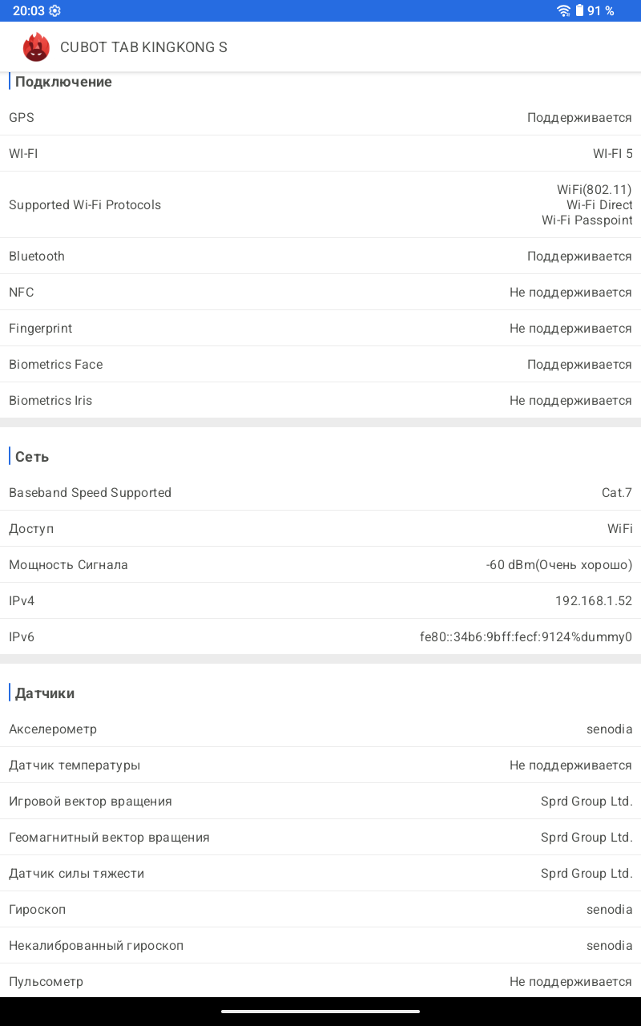Tap the Гироскоп sensor row
The width and height of the screenshot is (641, 1026).
tap(320, 910)
